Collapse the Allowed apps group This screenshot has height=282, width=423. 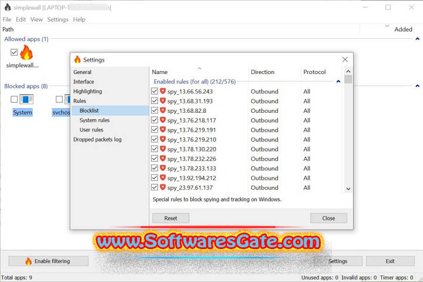pyautogui.click(x=417, y=39)
